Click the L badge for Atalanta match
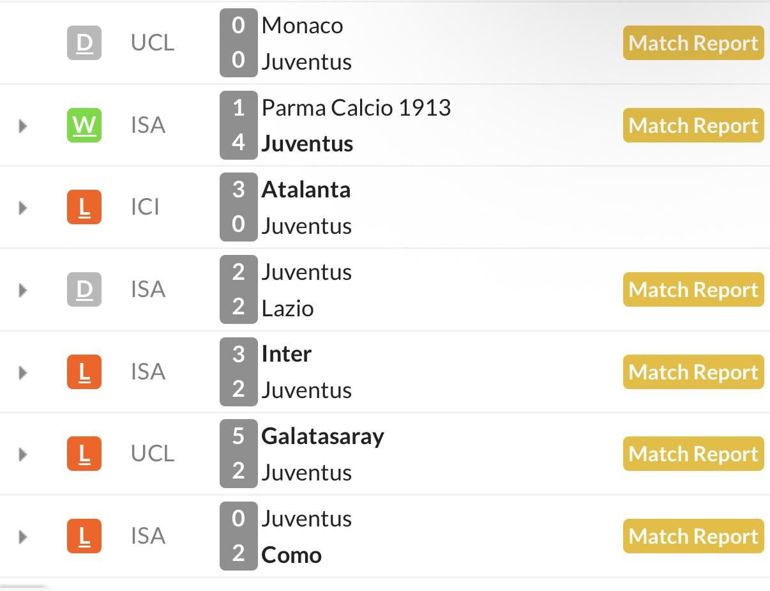 click(84, 207)
